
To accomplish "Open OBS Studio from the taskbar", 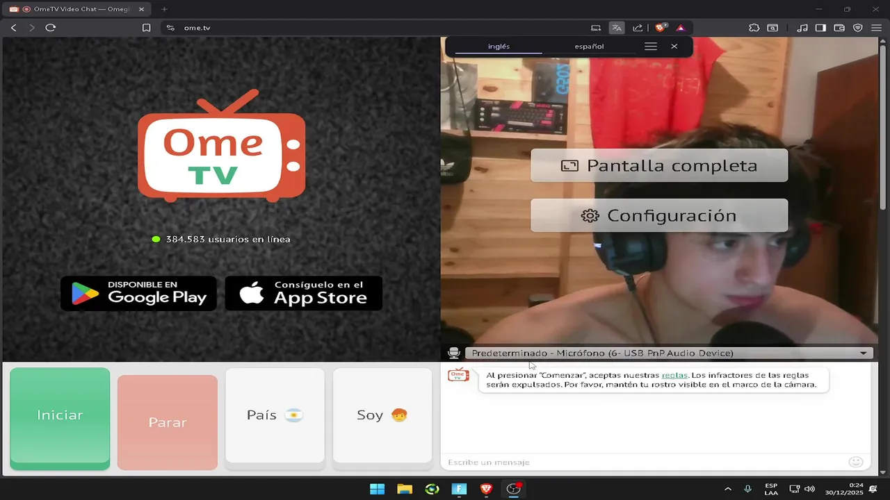I will (x=513, y=489).
